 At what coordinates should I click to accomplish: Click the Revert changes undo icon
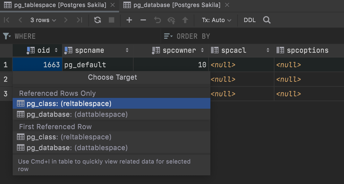tap(157, 20)
